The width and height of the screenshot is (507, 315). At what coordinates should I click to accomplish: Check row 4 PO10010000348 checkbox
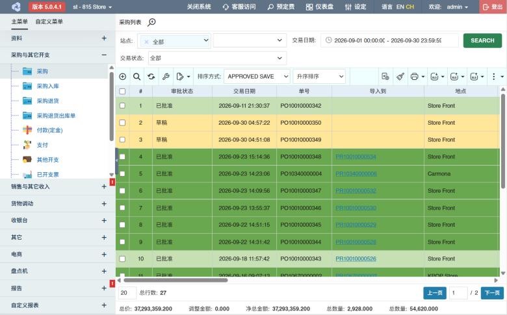122,157
